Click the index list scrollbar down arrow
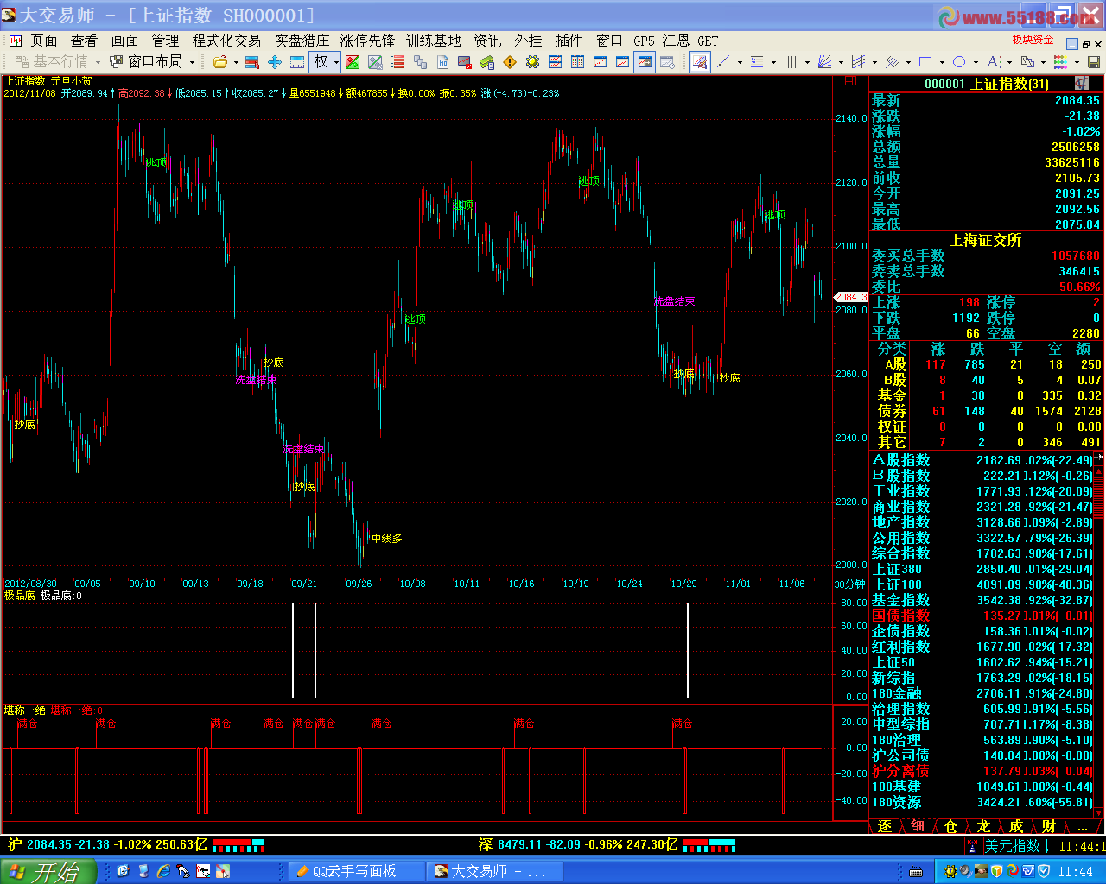 pos(1100,812)
